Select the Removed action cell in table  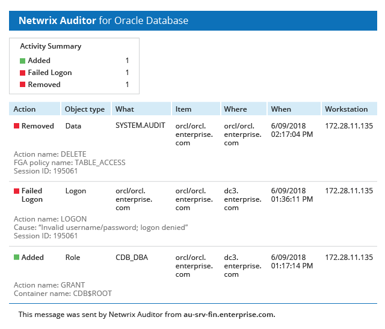pos(37,126)
